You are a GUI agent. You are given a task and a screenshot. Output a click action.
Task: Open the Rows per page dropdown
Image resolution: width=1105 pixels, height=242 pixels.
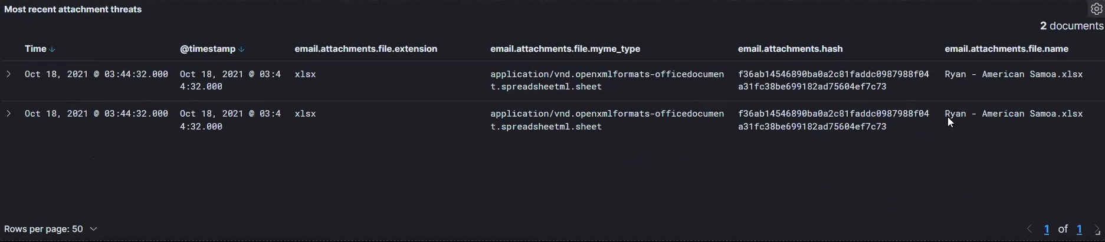point(51,229)
